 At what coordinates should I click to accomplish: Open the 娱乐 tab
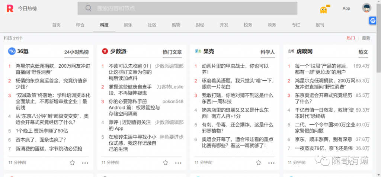click(128, 25)
